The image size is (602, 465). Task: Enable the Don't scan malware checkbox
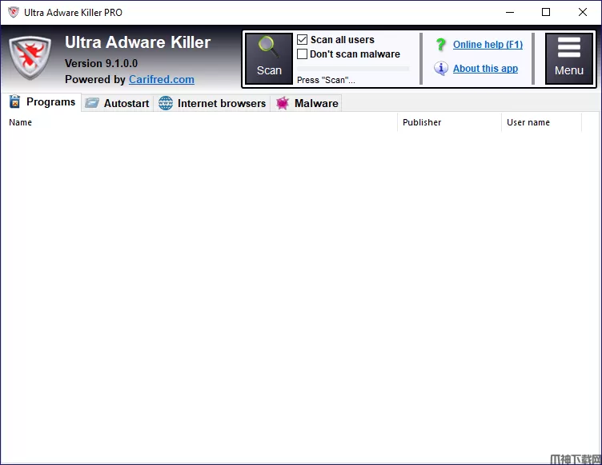tap(302, 54)
